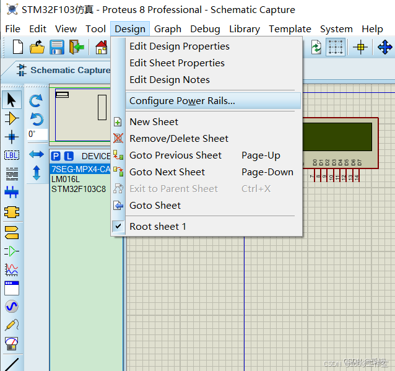The width and height of the screenshot is (395, 371).
Task: Open the Help menu
Action: tap(372, 29)
